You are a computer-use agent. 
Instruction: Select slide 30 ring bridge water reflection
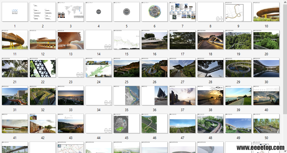tap(267, 68)
